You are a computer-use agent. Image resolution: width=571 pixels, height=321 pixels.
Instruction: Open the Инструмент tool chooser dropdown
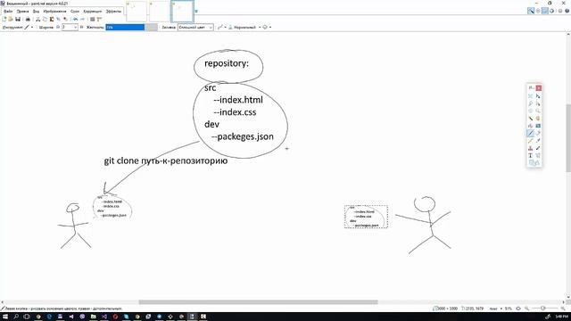[29, 28]
